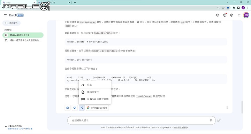Open the Bard main menu hamburger icon

tap(5, 15)
